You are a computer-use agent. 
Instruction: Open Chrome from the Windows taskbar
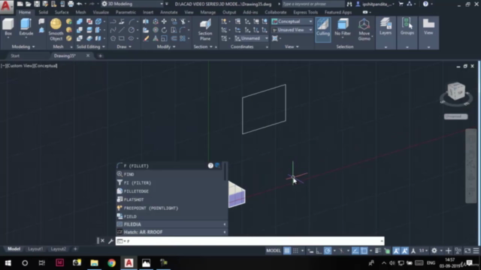[x=111, y=263]
